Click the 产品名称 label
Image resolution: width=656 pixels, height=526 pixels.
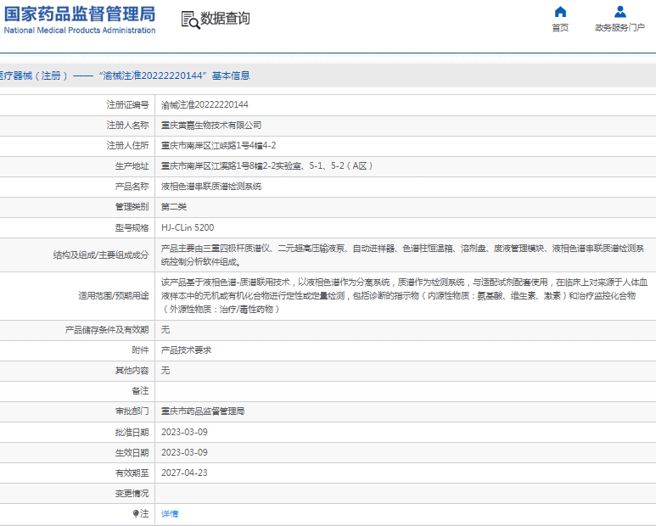pyautogui.click(x=132, y=187)
